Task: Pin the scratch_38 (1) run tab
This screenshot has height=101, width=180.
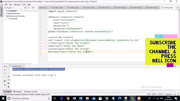Action: point(5,85)
